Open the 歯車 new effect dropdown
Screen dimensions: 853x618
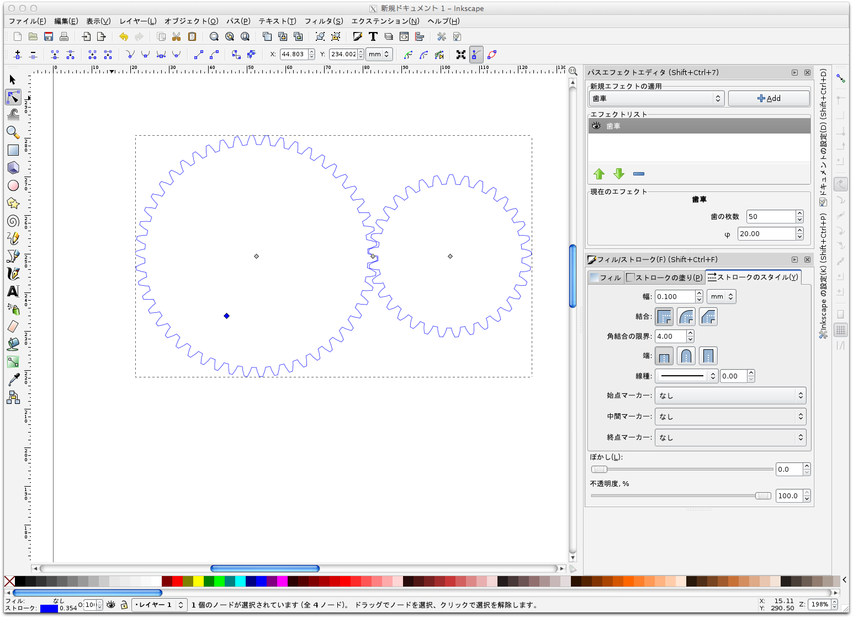point(656,98)
